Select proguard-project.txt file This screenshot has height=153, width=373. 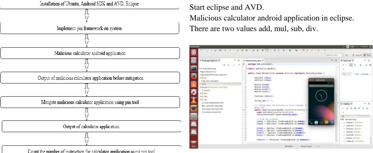212,109
